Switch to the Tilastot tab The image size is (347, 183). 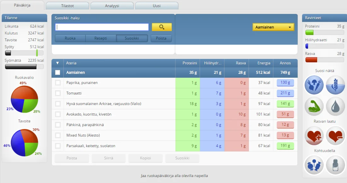pos(67,6)
